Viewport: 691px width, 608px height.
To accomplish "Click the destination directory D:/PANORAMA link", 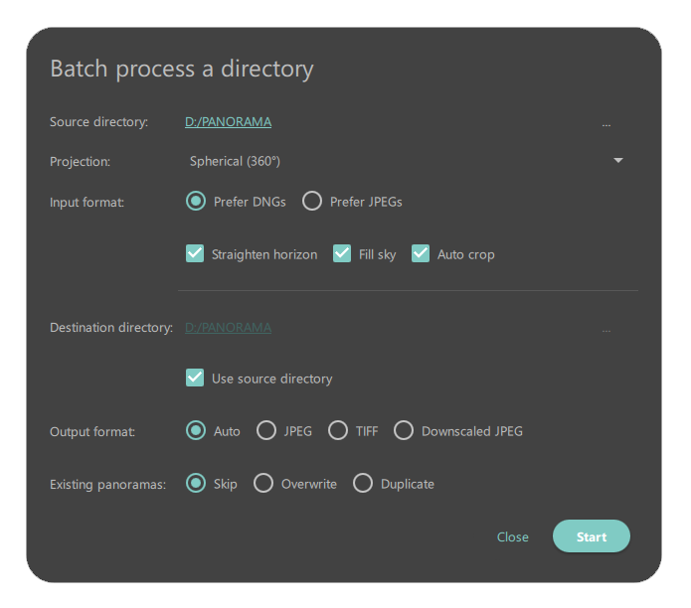I will tap(228, 328).
